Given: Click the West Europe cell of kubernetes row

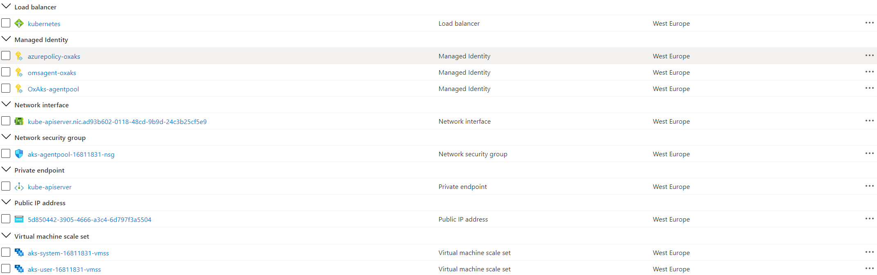Looking at the screenshot, I should tap(671, 24).
